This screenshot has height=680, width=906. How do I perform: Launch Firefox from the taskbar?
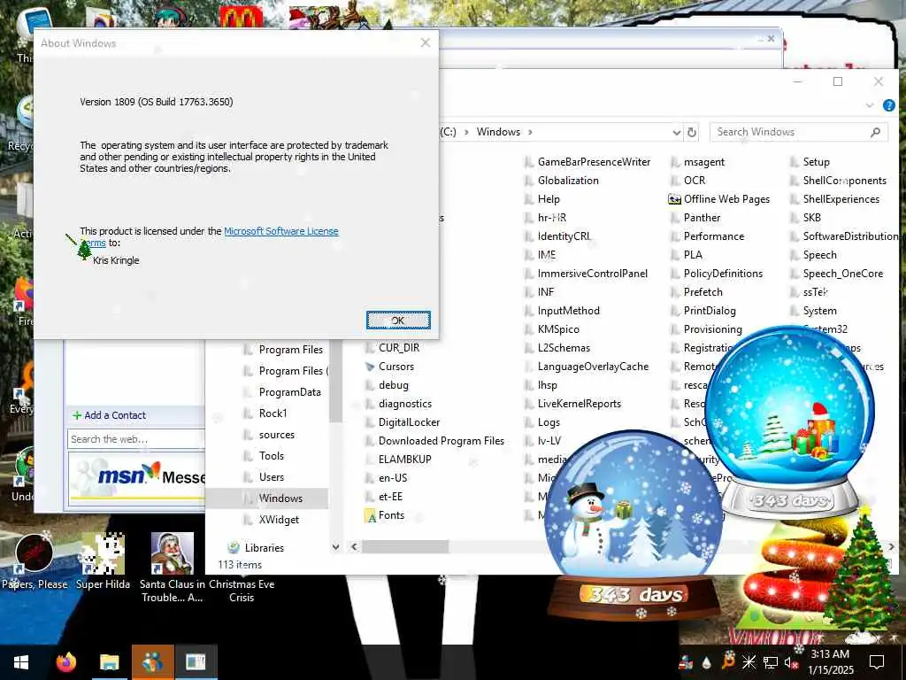[65, 662]
